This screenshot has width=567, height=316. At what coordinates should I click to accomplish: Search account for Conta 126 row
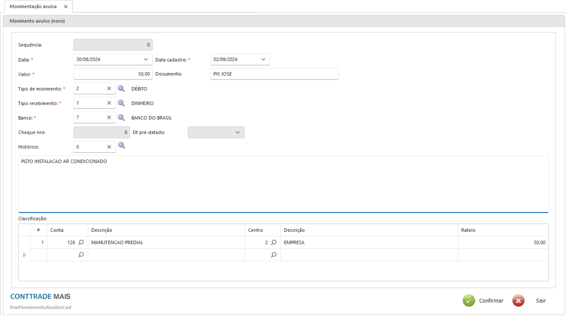81,242
